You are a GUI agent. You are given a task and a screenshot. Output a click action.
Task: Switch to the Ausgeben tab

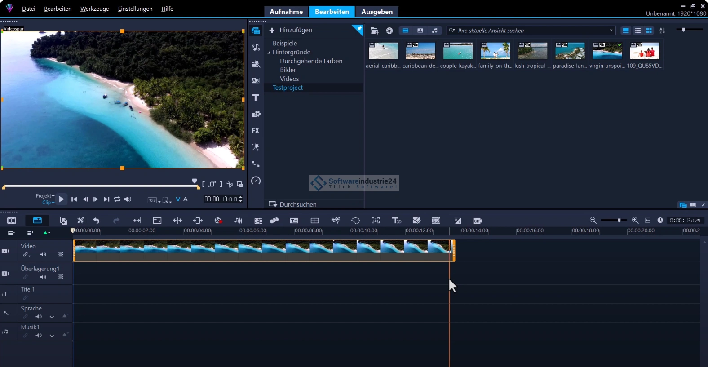pyautogui.click(x=376, y=12)
